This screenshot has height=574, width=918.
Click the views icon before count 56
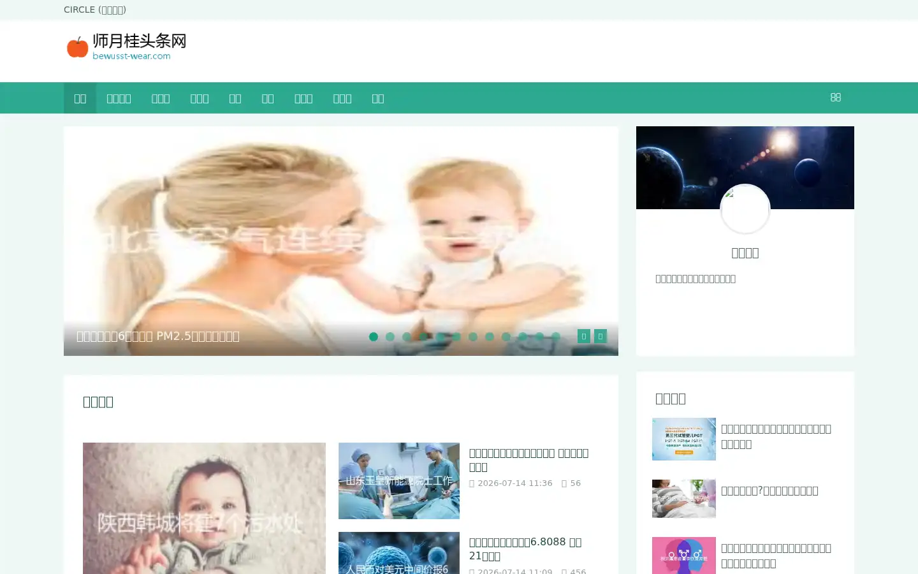point(564,483)
